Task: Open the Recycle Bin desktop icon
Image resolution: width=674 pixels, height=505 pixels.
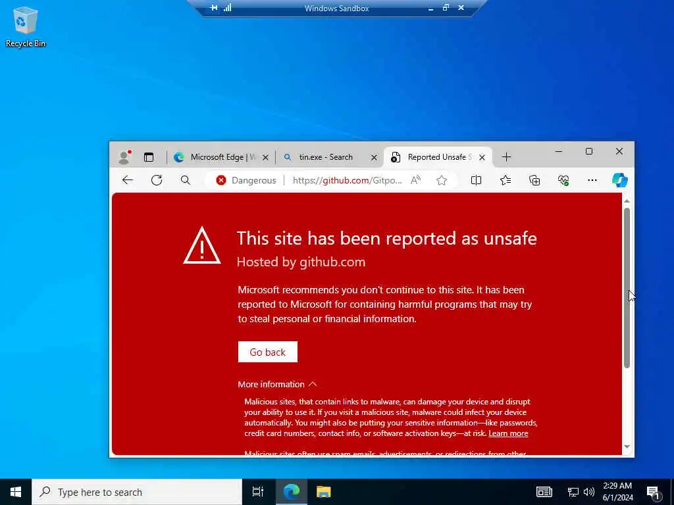Action: pyautogui.click(x=26, y=26)
